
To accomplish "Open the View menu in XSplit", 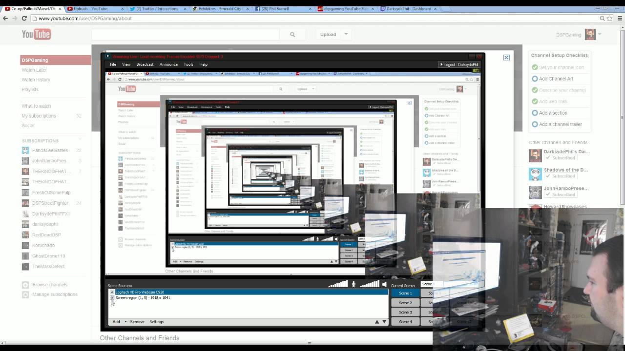I will 126,64.
